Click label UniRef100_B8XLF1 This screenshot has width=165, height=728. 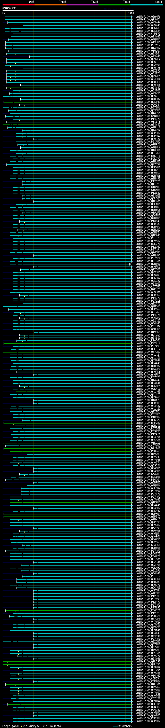point(148,369)
